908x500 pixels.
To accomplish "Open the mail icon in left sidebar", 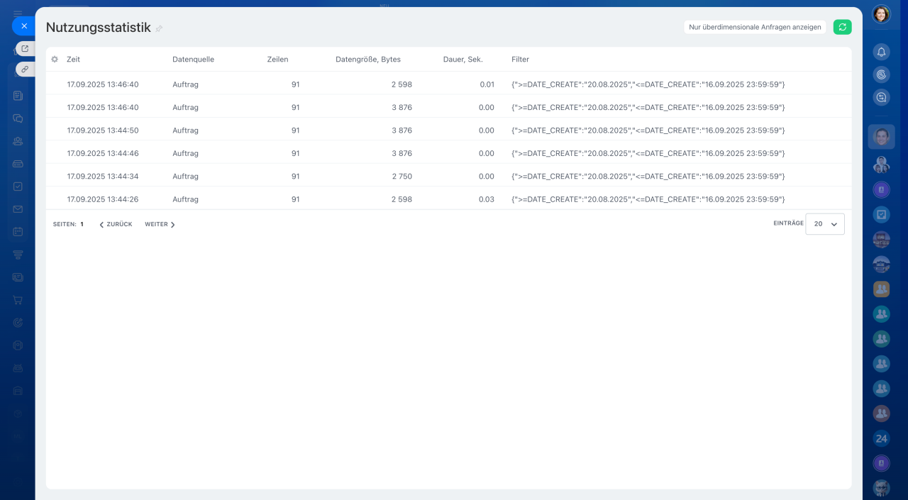I will [18, 209].
